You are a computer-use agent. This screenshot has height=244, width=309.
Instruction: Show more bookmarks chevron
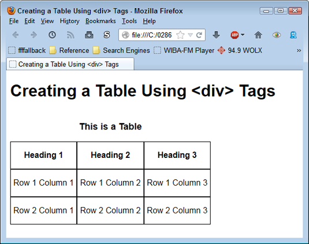pos(299,51)
